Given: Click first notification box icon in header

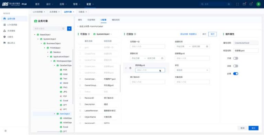Looking at the screenshot, I should pos(244,4).
